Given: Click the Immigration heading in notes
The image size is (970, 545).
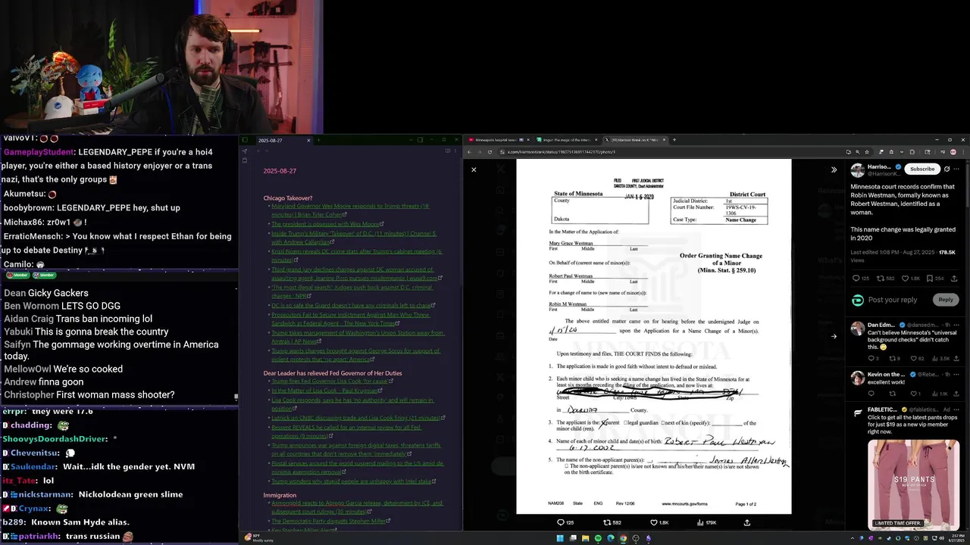Looking at the screenshot, I should click(280, 495).
